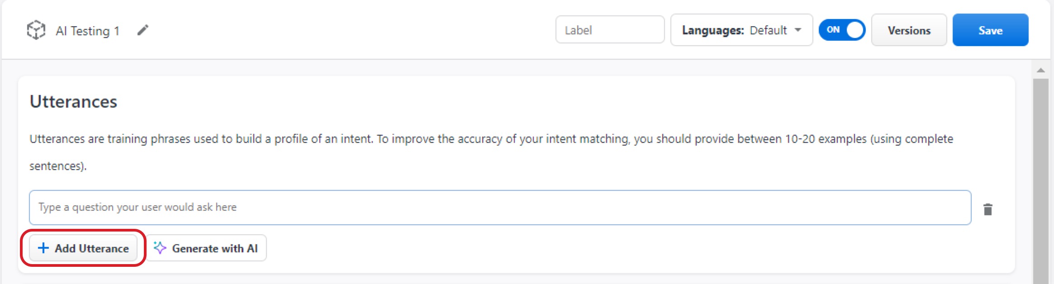The image size is (1054, 284).
Task: Click the white knob of the ON switch
Action: point(855,30)
